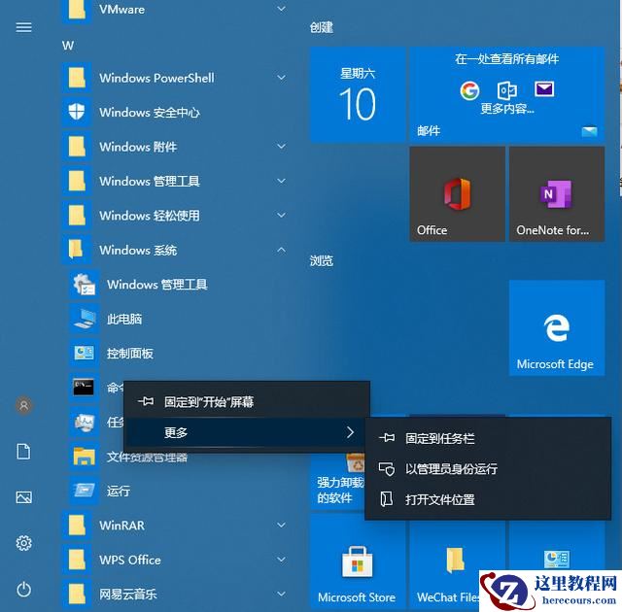Image resolution: width=622 pixels, height=612 pixels.
Task: Click the hamburger menu icon at top left
Action: click(x=23, y=27)
